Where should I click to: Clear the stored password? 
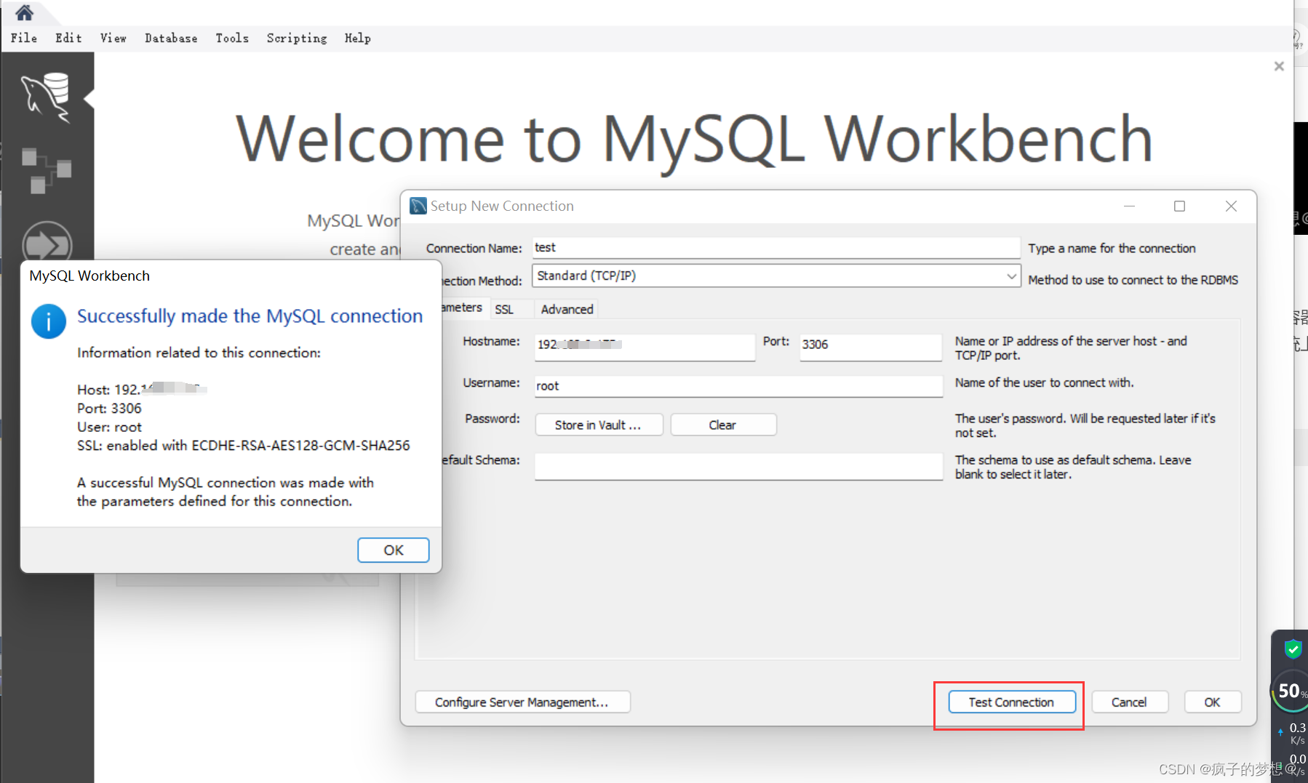[x=723, y=425]
